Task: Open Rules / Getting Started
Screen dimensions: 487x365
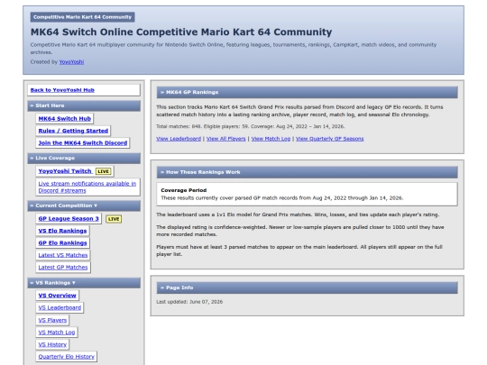Action: click(x=73, y=131)
